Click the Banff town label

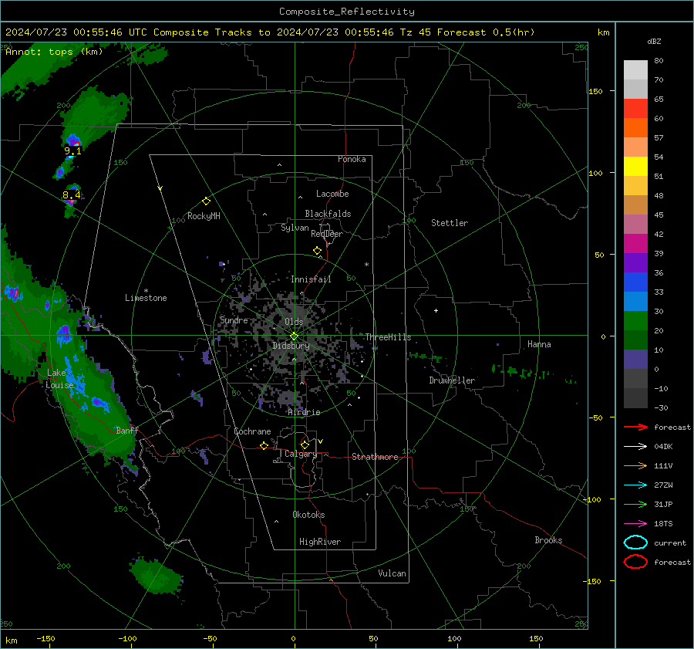(x=127, y=431)
